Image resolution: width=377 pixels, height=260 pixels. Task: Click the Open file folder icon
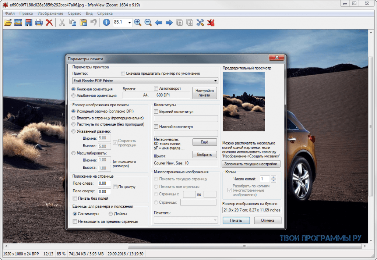[x=7, y=23]
